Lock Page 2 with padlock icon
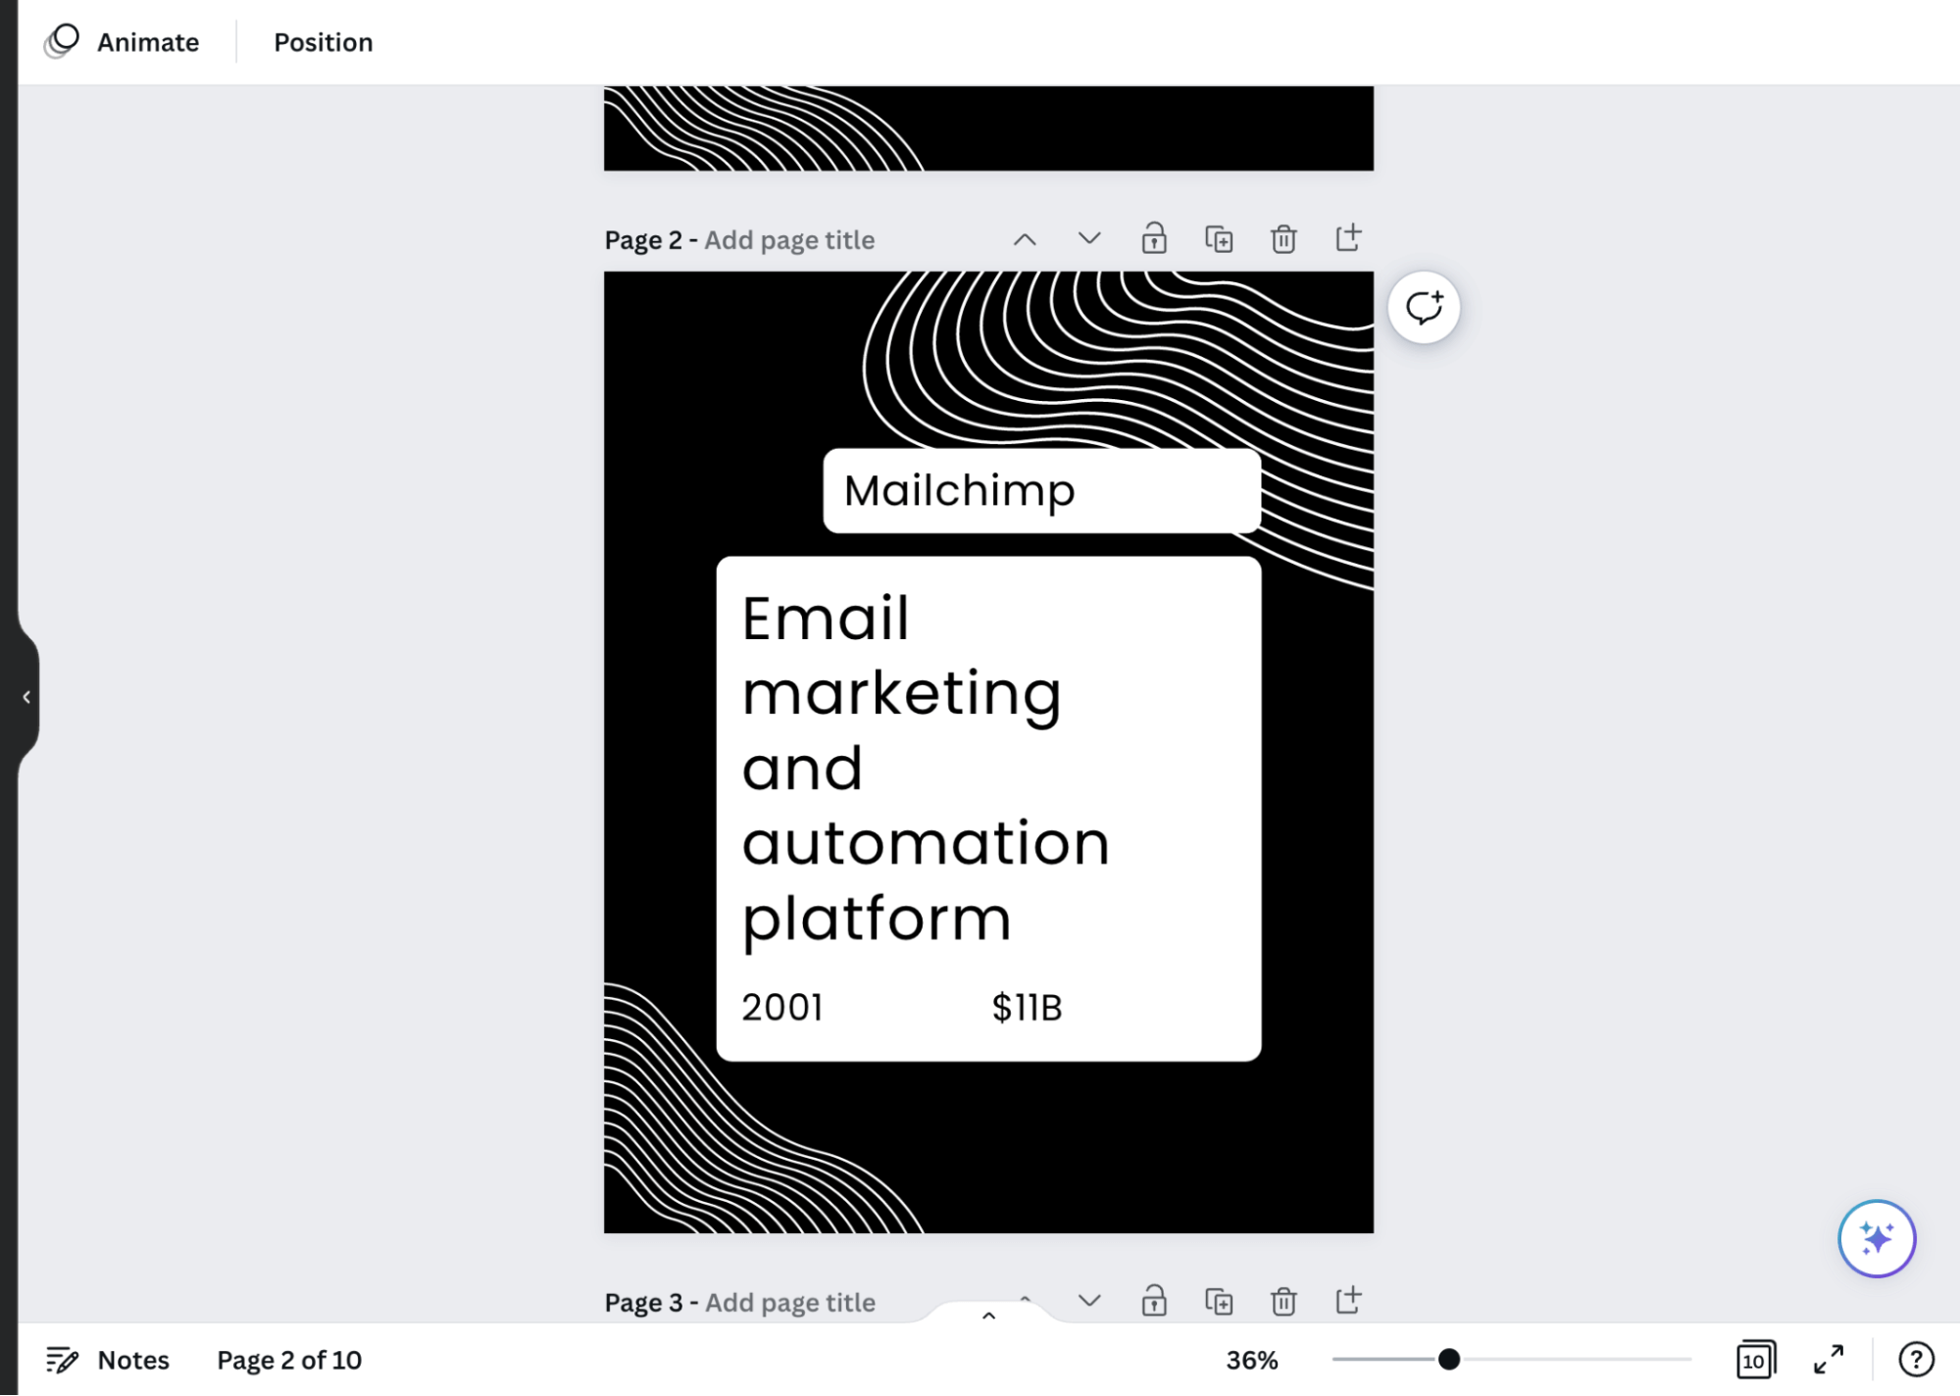This screenshot has width=1960, height=1396. [x=1154, y=239]
